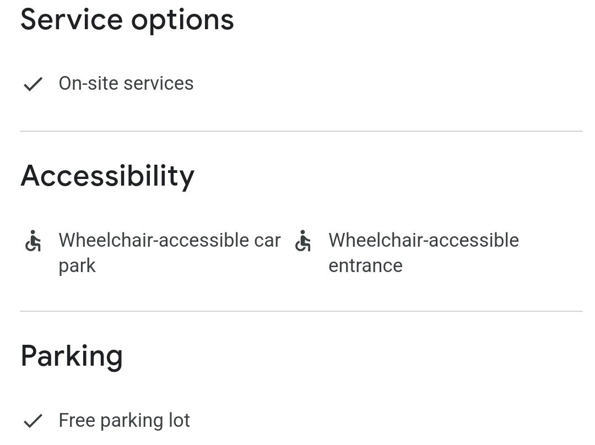Viewport: 595px width, 445px height.
Task: Select the Free parking lot label
Action: point(124,421)
